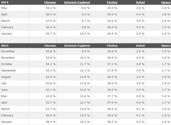Open the Safari link in the 2014 header
The width and height of the screenshot is (171, 125).
(140, 2)
